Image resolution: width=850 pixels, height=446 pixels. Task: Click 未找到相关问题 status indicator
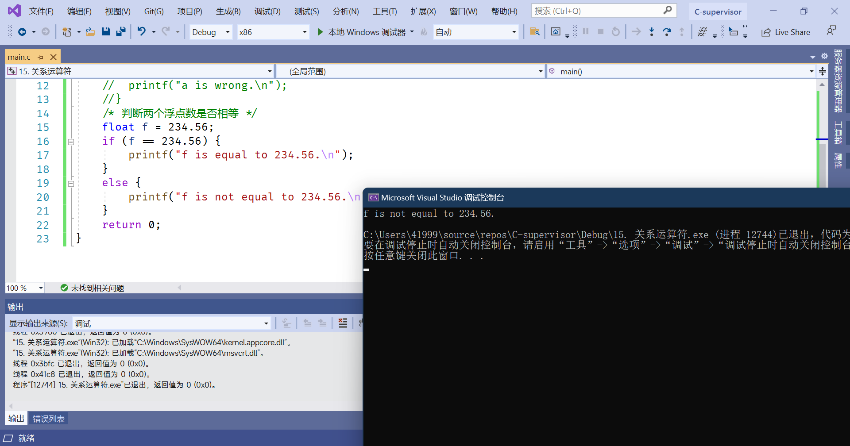click(92, 288)
